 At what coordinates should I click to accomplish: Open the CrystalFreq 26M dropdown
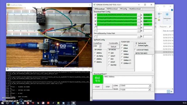point(100,46)
